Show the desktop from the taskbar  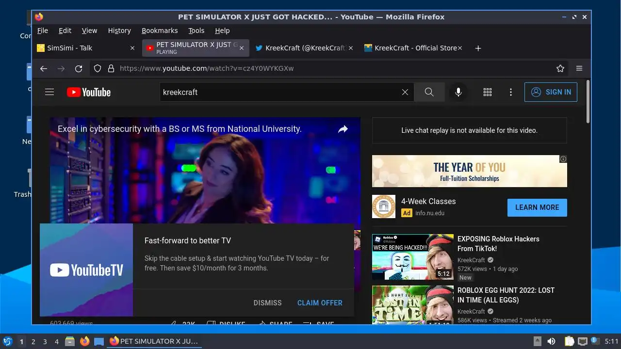99,341
